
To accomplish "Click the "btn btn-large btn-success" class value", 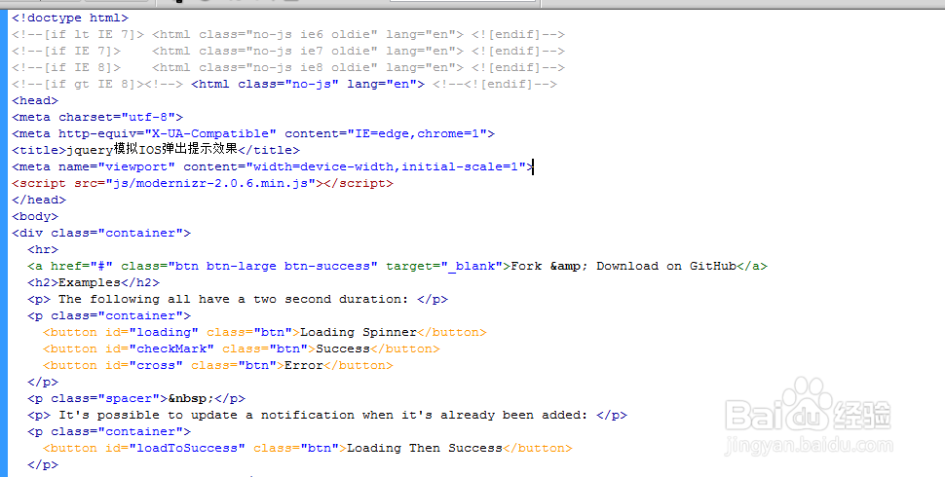I will 273,266.
